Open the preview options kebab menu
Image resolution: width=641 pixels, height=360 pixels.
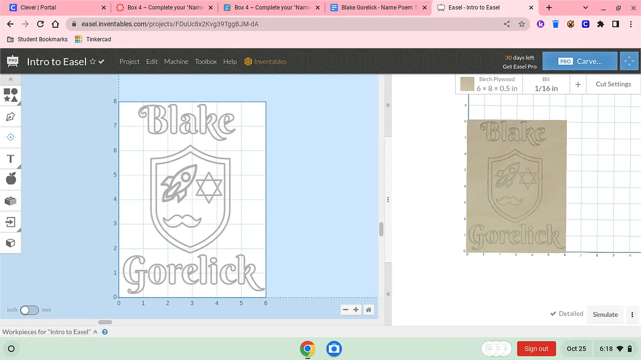click(x=632, y=315)
